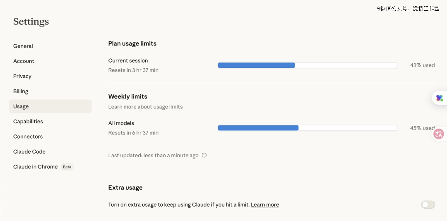Open the Claude Code settings
Image resolution: width=447 pixels, height=221 pixels.
(29, 152)
